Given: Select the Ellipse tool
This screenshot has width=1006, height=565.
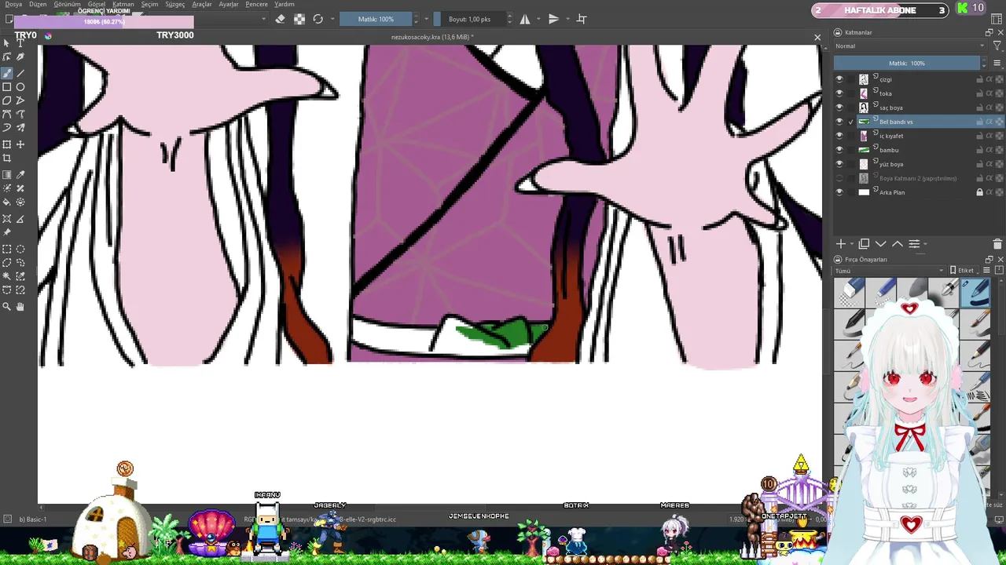Looking at the screenshot, I should pyautogui.click(x=20, y=87).
